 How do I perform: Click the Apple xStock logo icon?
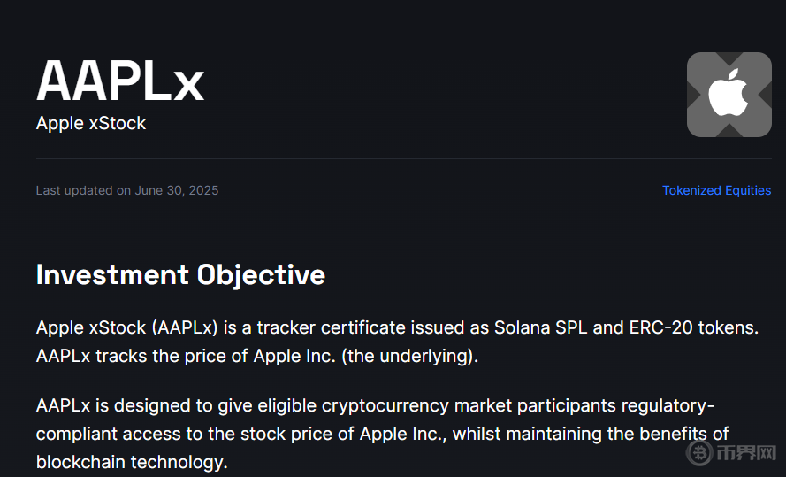pyautogui.click(x=729, y=95)
